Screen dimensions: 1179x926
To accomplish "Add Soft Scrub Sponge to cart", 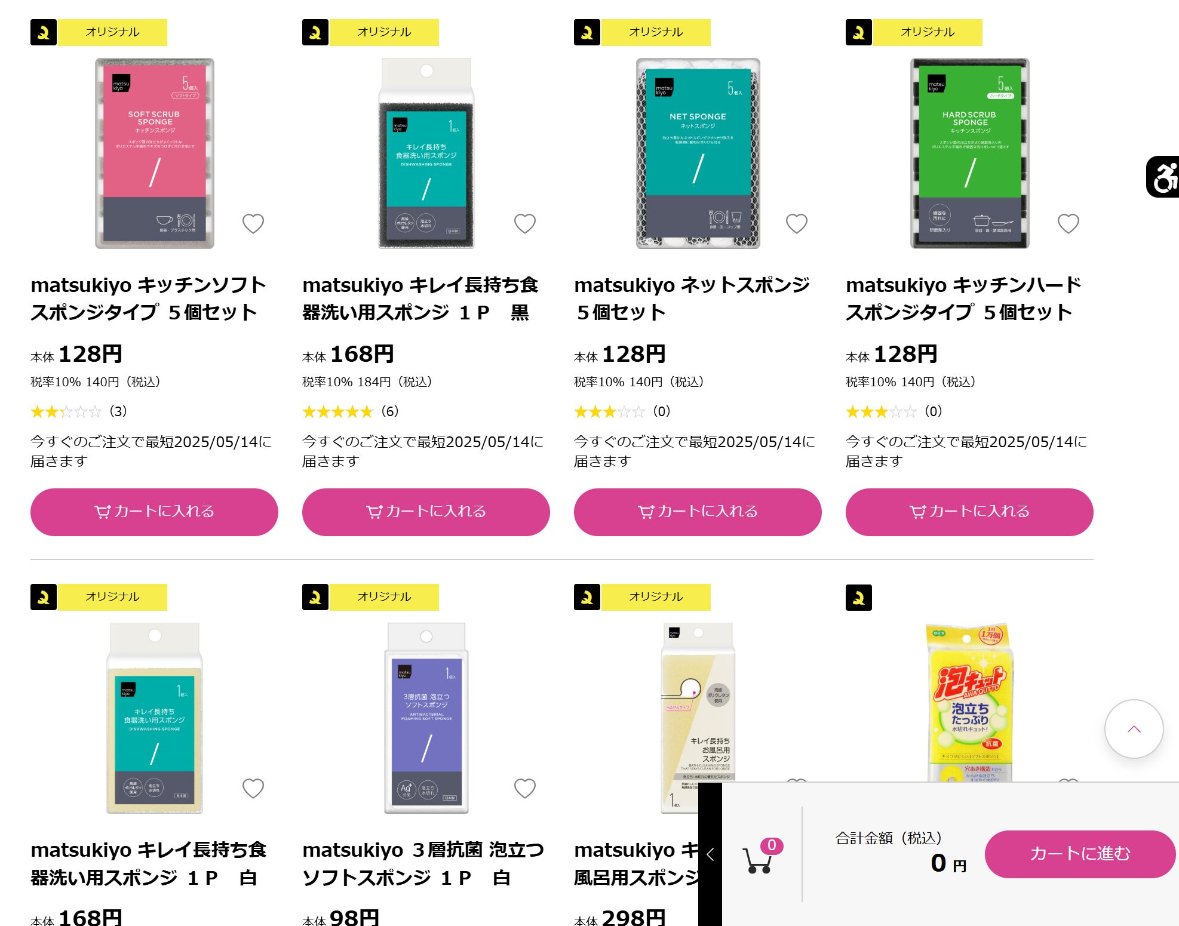I will tap(154, 512).
